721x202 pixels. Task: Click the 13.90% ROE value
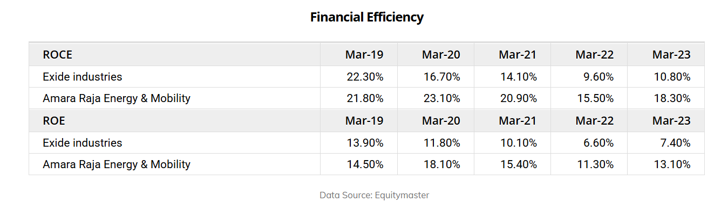click(365, 143)
